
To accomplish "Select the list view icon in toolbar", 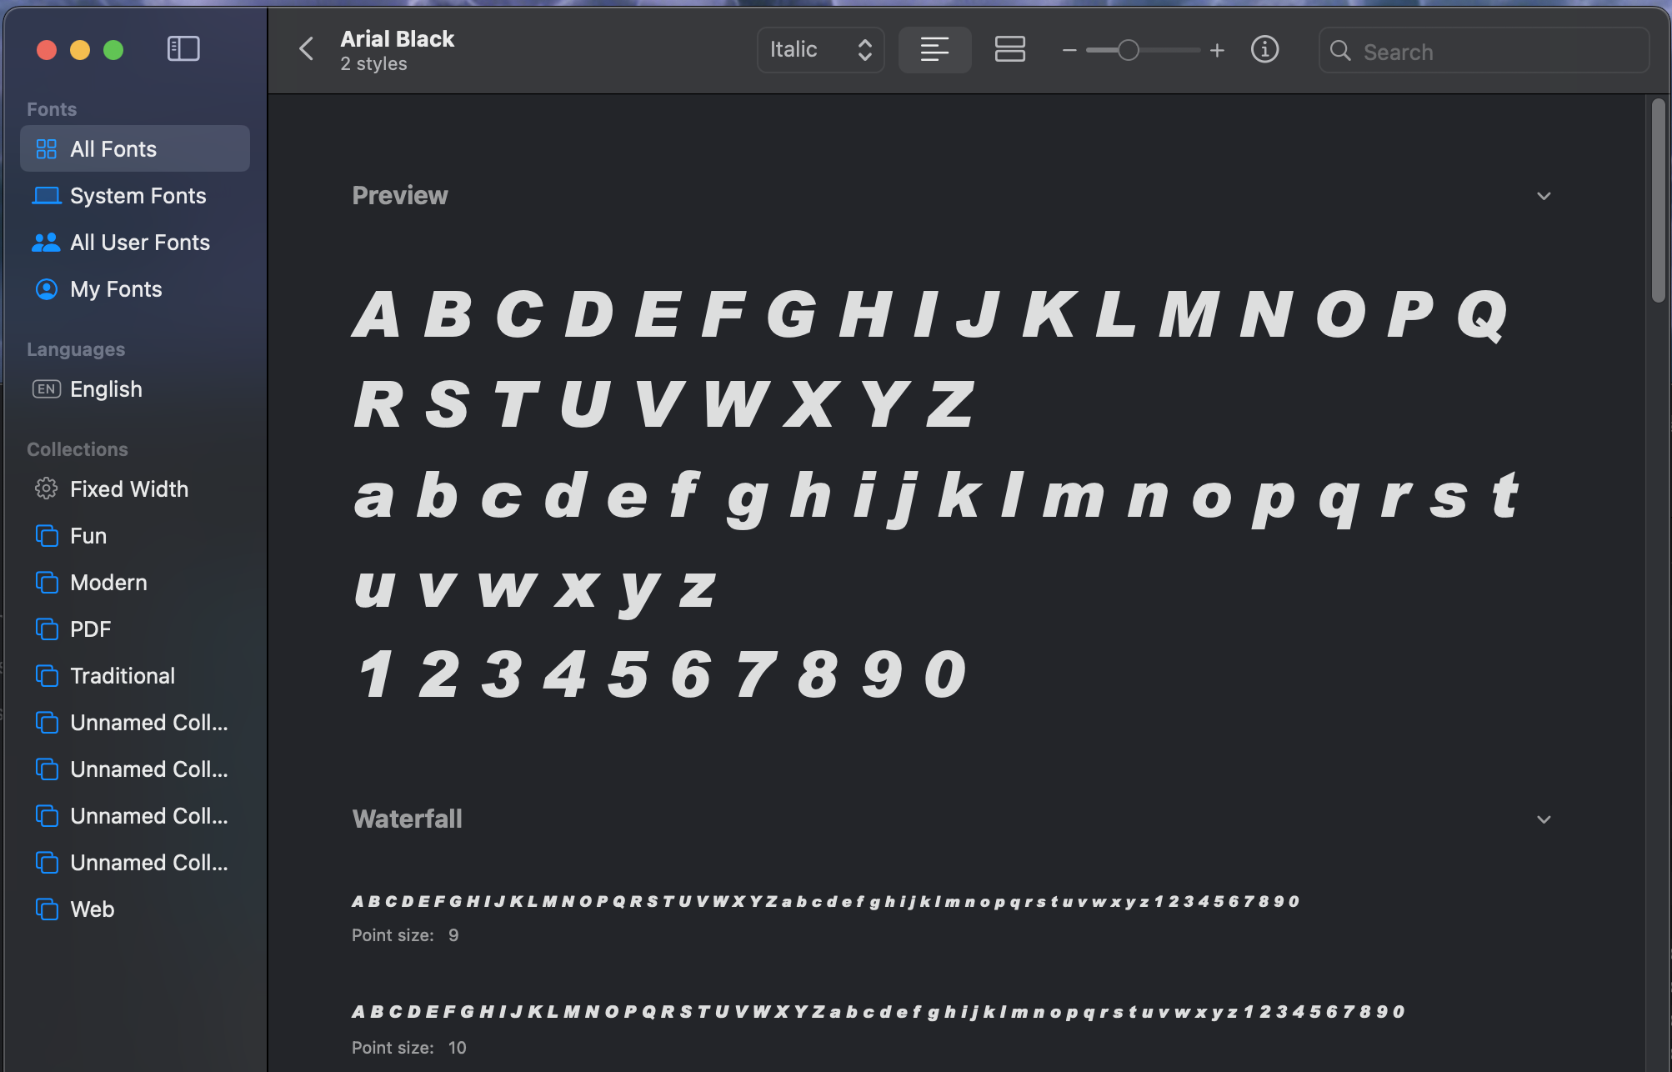I will point(934,49).
